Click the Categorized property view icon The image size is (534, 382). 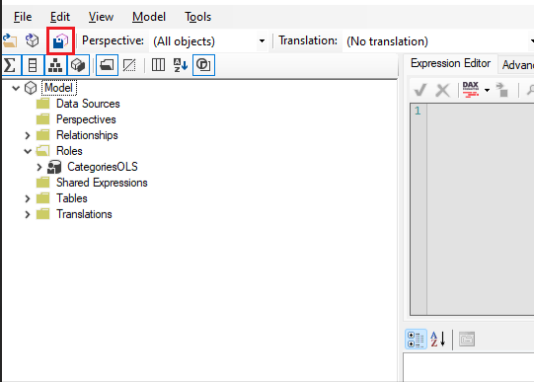pyautogui.click(x=416, y=340)
